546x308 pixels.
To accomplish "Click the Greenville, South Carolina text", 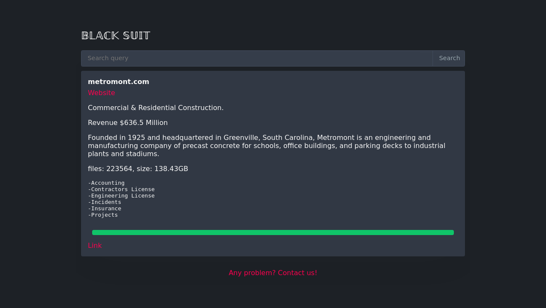I will click(268, 137).
